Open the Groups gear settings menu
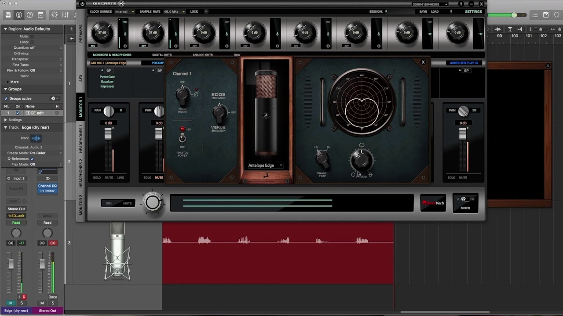This screenshot has width=563, height=316. pyautogui.click(x=54, y=98)
